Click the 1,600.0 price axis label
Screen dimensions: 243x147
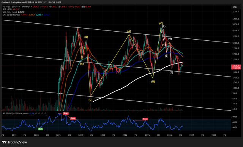(235, 72)
